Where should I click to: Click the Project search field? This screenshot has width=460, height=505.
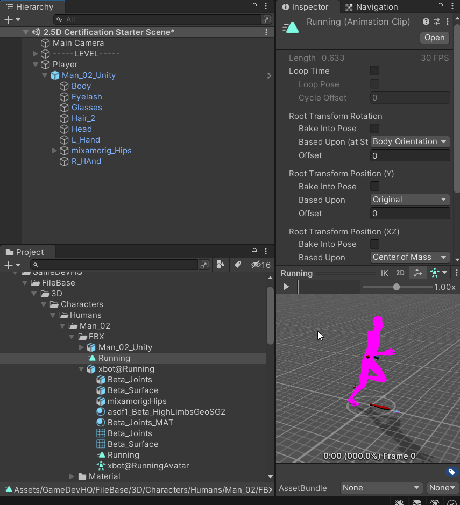tap(115, 265)
